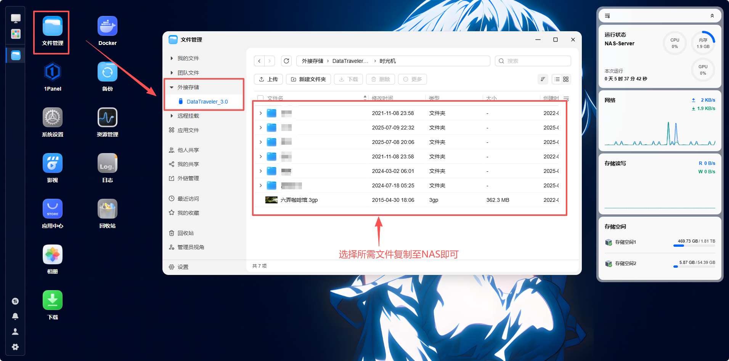Click DataTraveler... in the breadcrumb path
Image resolution: width=729 pixels, height=361 pixels.
350,61
